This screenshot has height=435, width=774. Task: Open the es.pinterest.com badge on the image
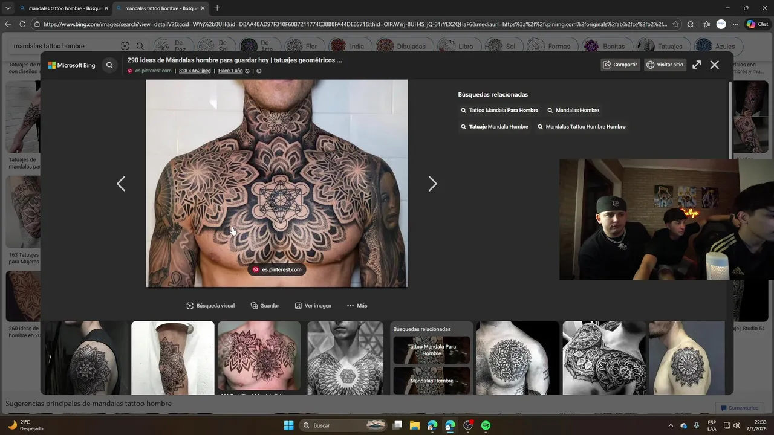pos(277,269)
